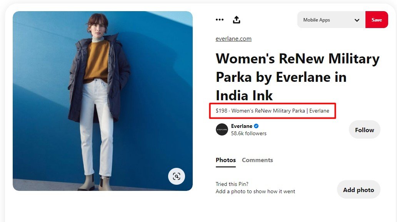Click the parka model photo

(103, 101)
